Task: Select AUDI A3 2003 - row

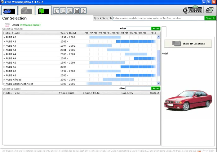Action: pyautogui.click(x=80, y=42)
